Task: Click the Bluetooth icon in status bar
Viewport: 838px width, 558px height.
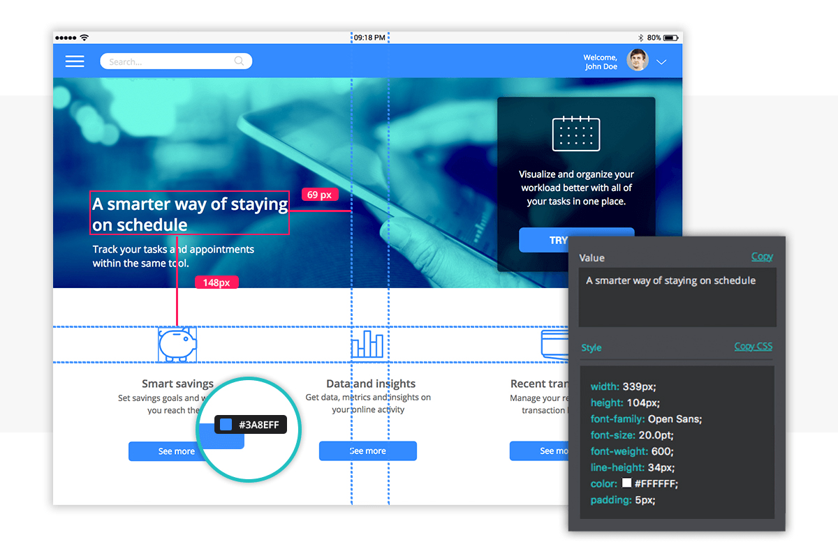Action: click(640, 37)
